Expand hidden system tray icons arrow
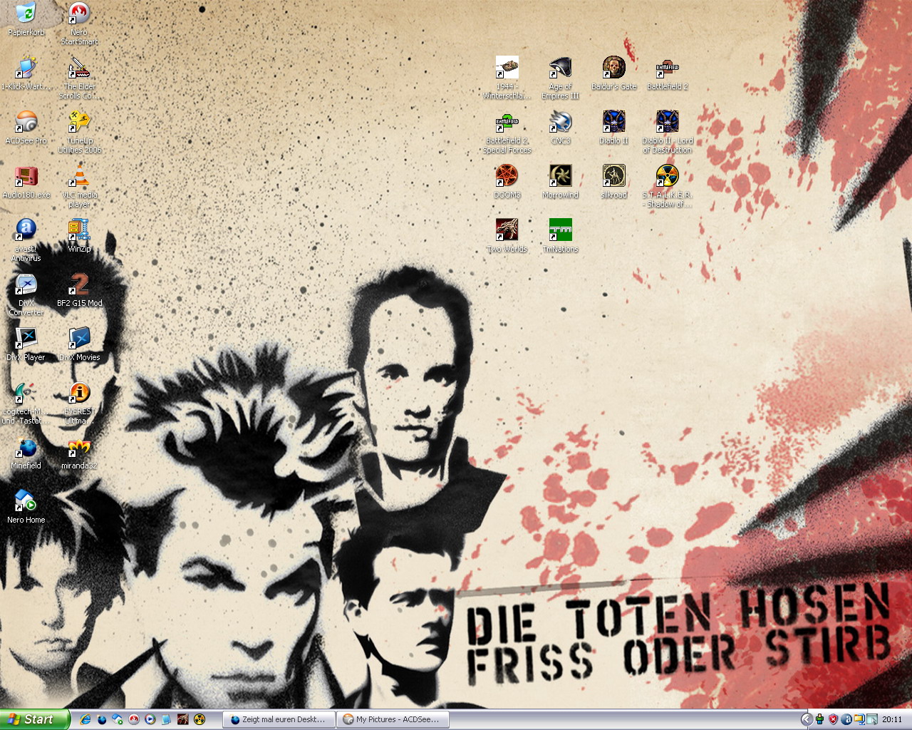Image resolution: width=912 pixels, height=730 pixels. click(x=807, y=720)
